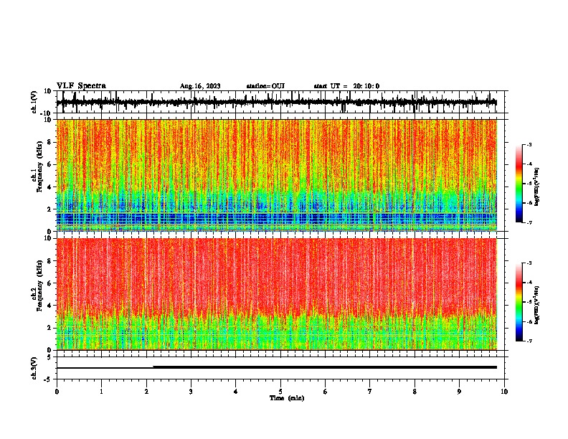The image size is (568, 439).
Task: Click the 'station=OUJ' label
Action: (x=265, y=86)
